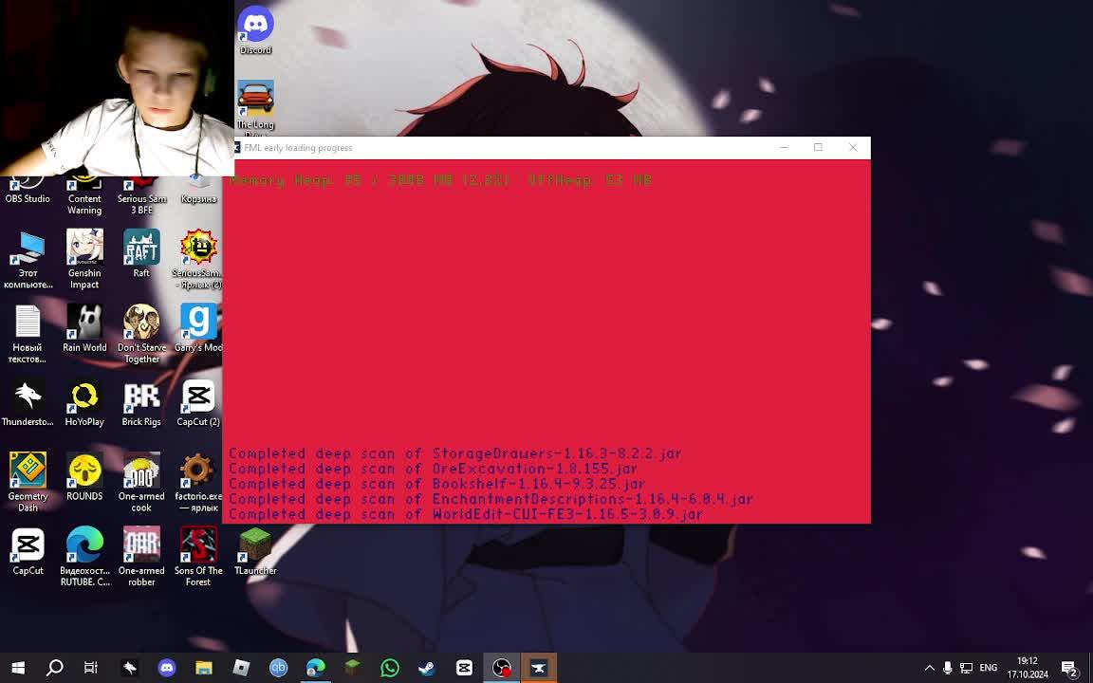The image size is (1093, 683).
Task: Select the Sons Of The Forest icon
Action: (x=198, y=556)
